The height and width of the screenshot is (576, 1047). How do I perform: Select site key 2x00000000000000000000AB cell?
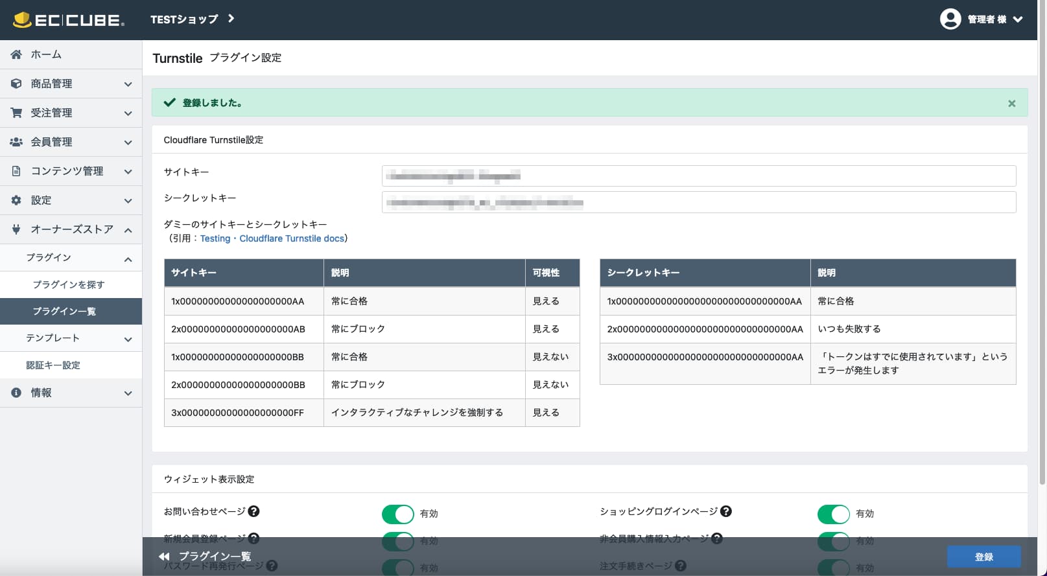coord(244,329)
